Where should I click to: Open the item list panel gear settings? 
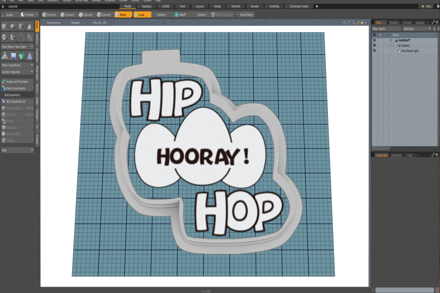[x=437, y=22]
